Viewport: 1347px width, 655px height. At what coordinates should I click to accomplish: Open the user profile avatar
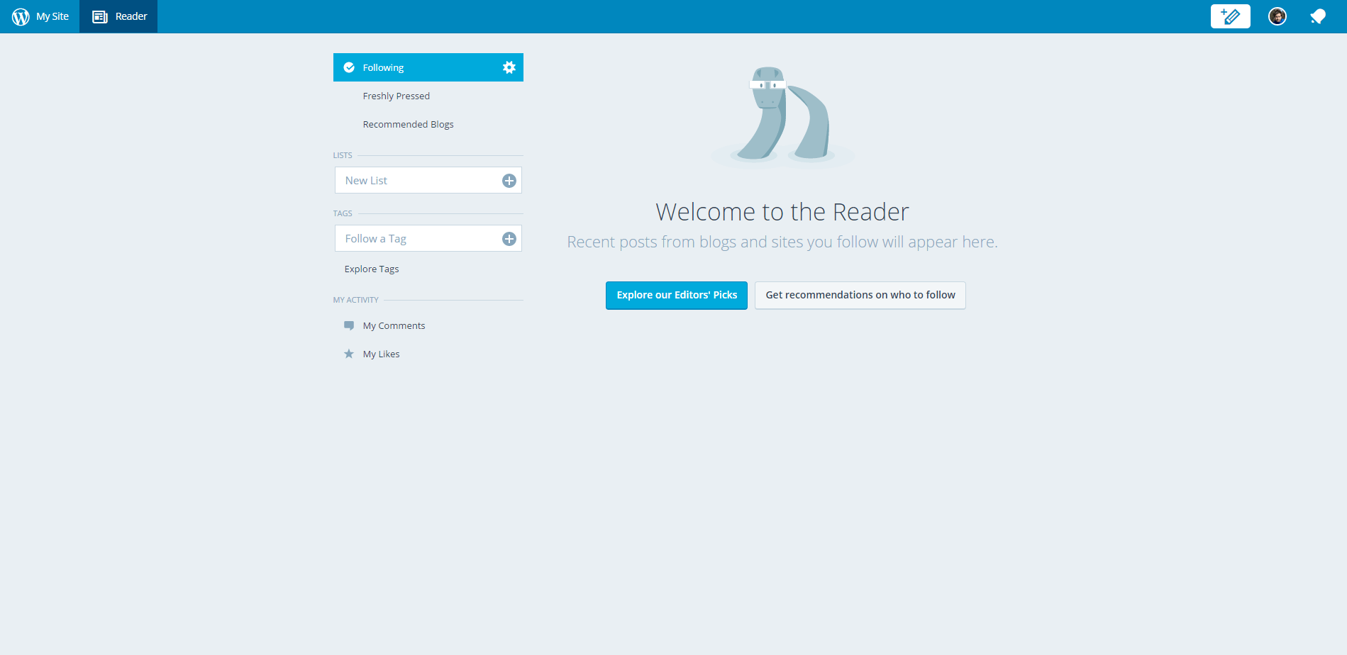pos(1277,16)
